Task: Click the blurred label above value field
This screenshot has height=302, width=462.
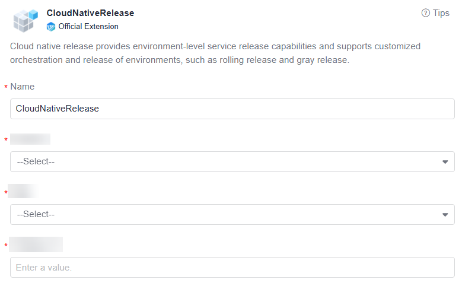Action: 36,244
